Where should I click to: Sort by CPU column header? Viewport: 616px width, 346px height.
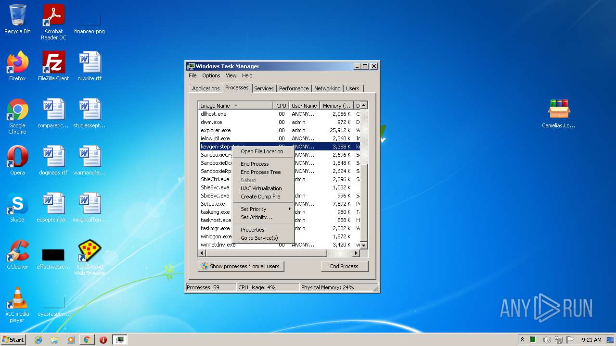(x=281, y=105)
